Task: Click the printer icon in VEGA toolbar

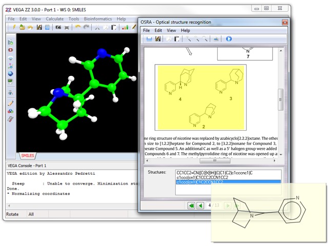Action: [x=67, y=27]
